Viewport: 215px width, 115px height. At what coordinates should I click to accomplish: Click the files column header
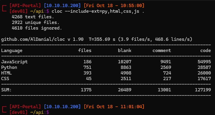tap(85, 51)
